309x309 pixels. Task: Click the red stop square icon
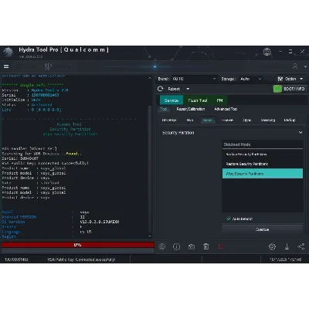click(221, 247)
